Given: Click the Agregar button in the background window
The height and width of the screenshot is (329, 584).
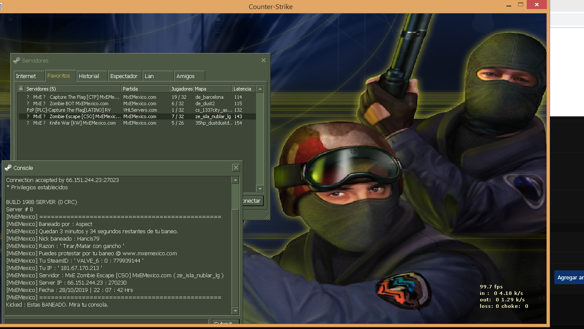Looking at the screenshot, I should (x=569, y=278).
